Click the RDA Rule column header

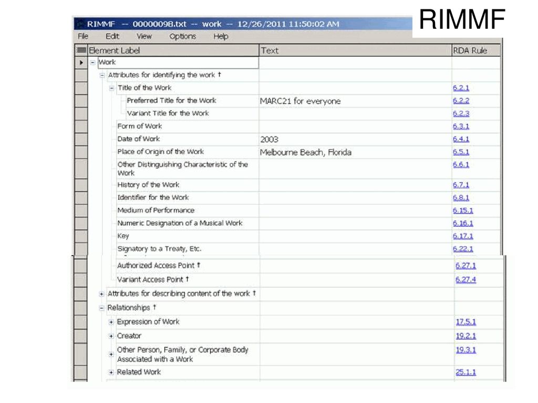(476, 50)
